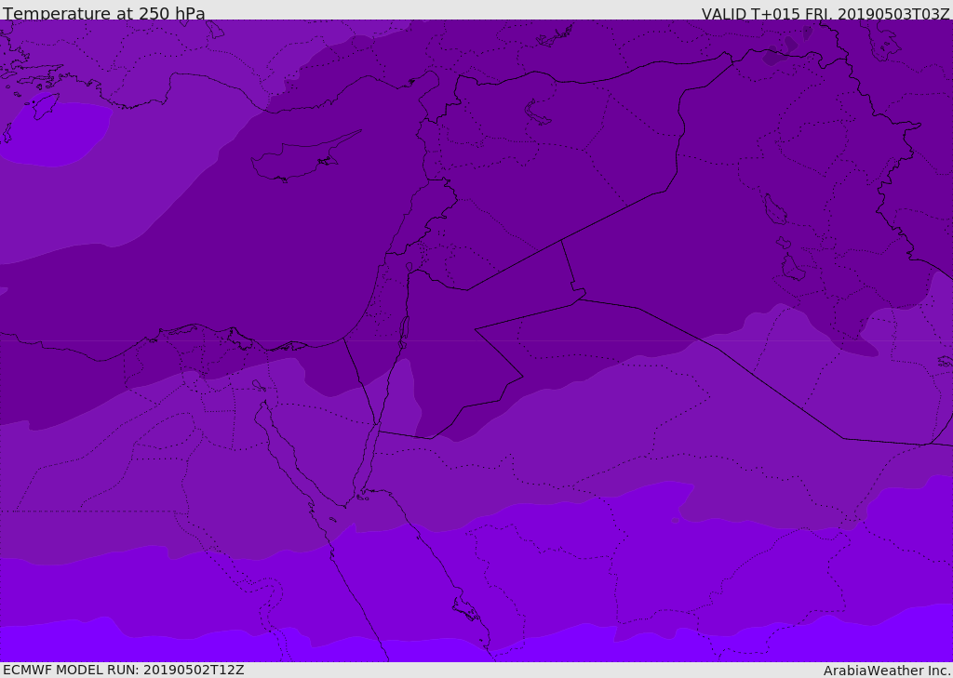Click the 'ECMWF MODEL RUN: 20190502T12Z' label
953x678 pixels.
(124, 670)
